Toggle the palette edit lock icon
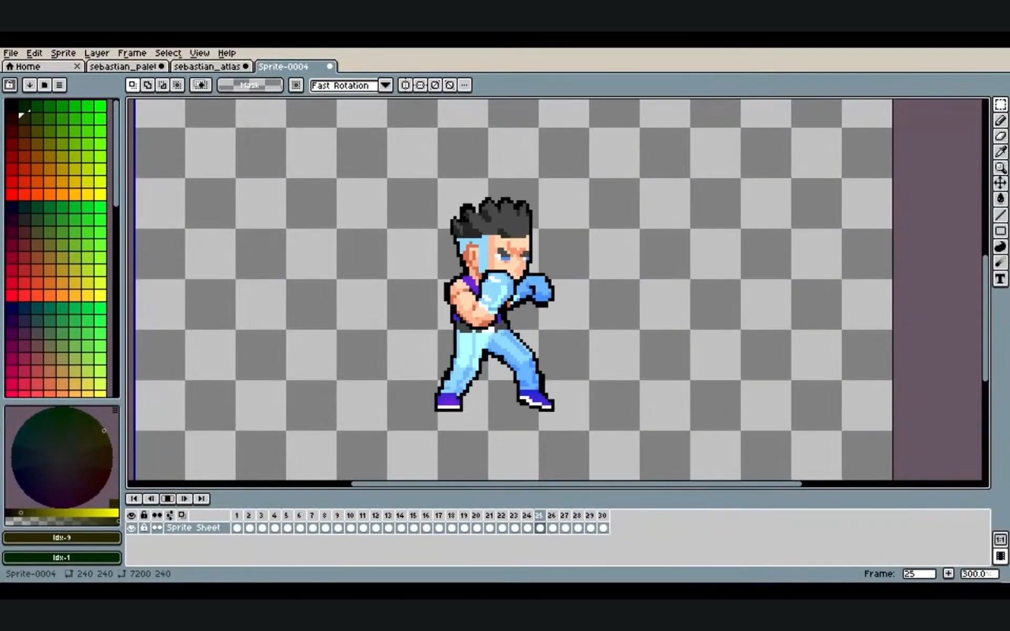Image resolution: width=1010 pixels, height=631 pixels. (x=10, y=85)
